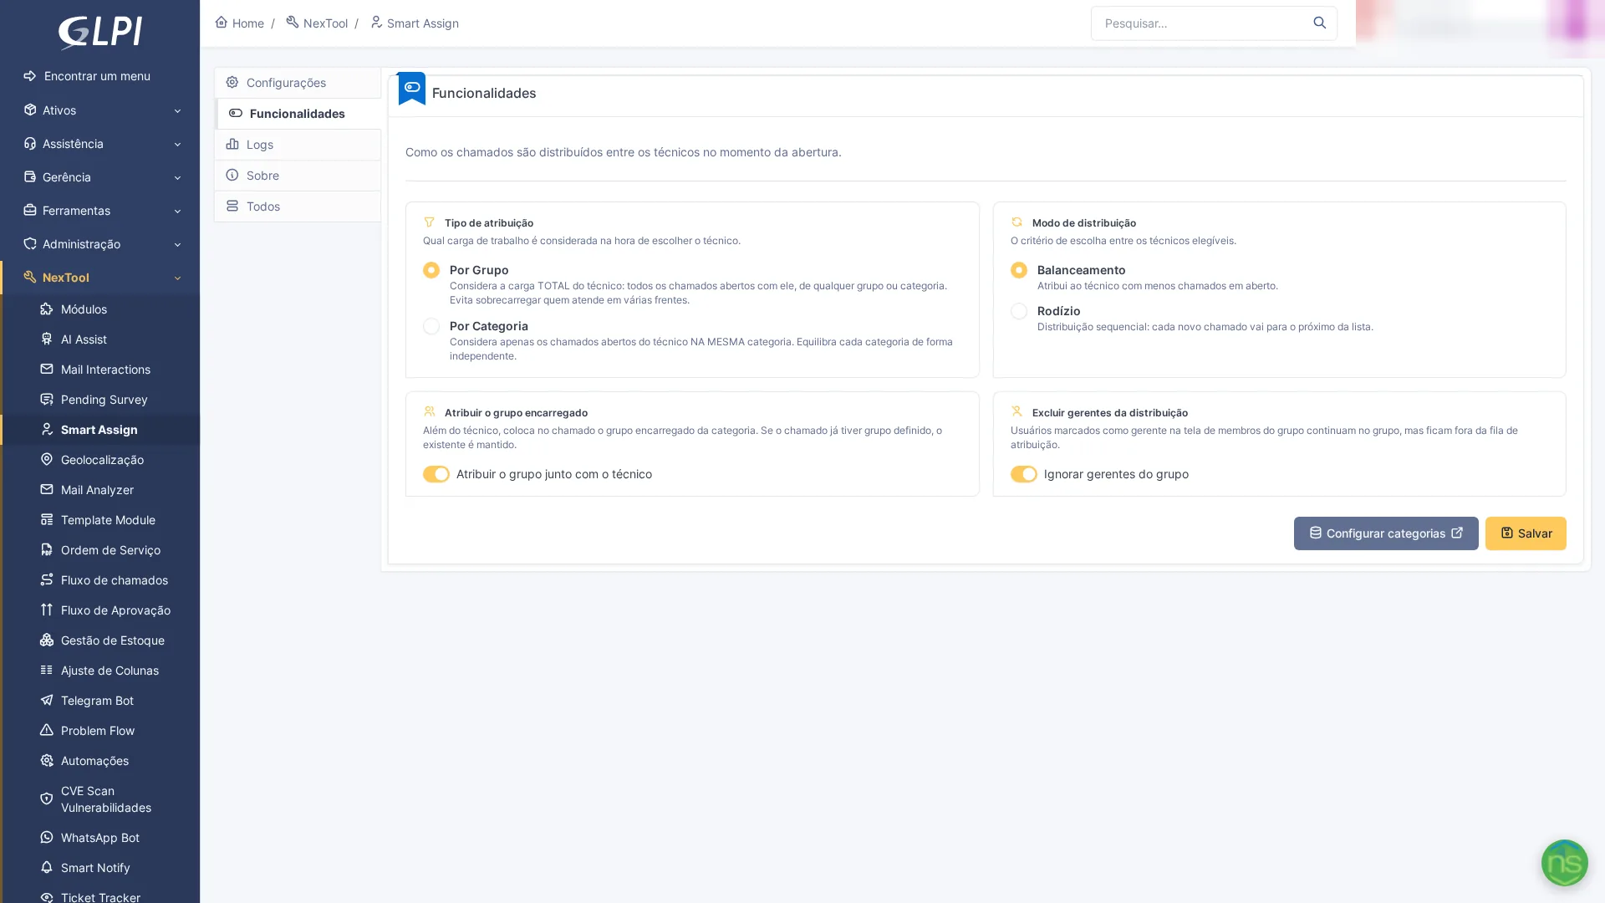Viewport: 1605px width, 903px height.
Task: Open Mail Analyzer module
Action: click(x=101, y=490)
